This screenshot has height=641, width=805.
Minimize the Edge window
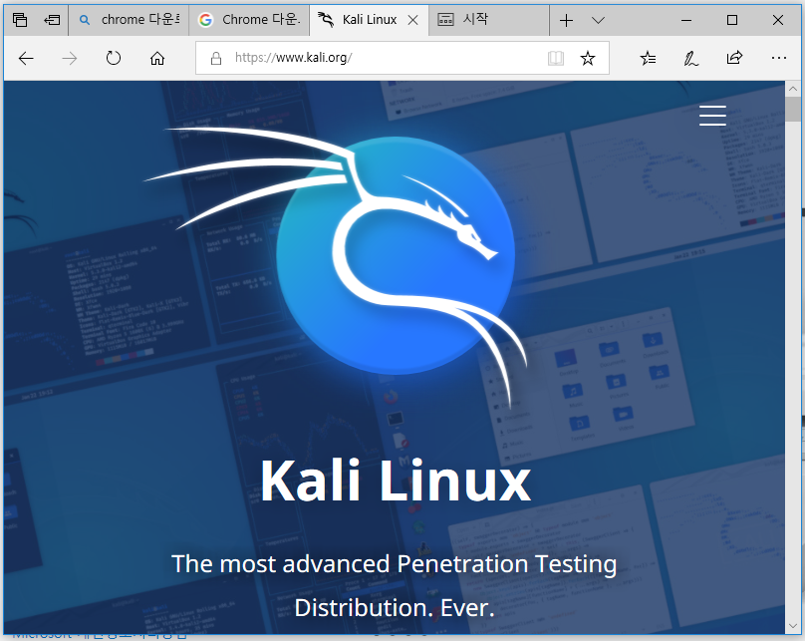click(685, 20)
